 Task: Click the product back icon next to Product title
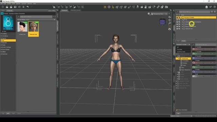coord(2,14)
